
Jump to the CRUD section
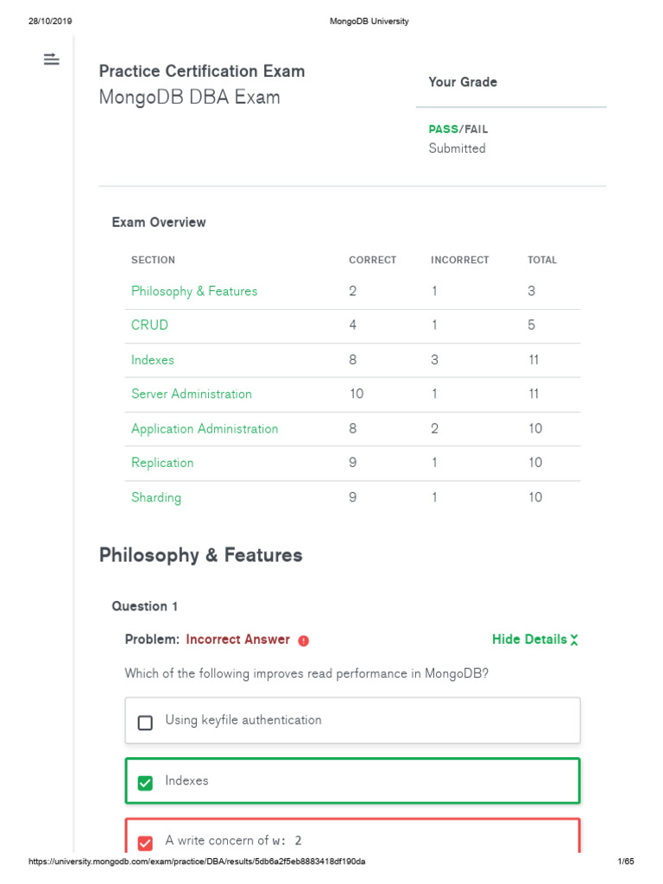[x=149, y=325]
